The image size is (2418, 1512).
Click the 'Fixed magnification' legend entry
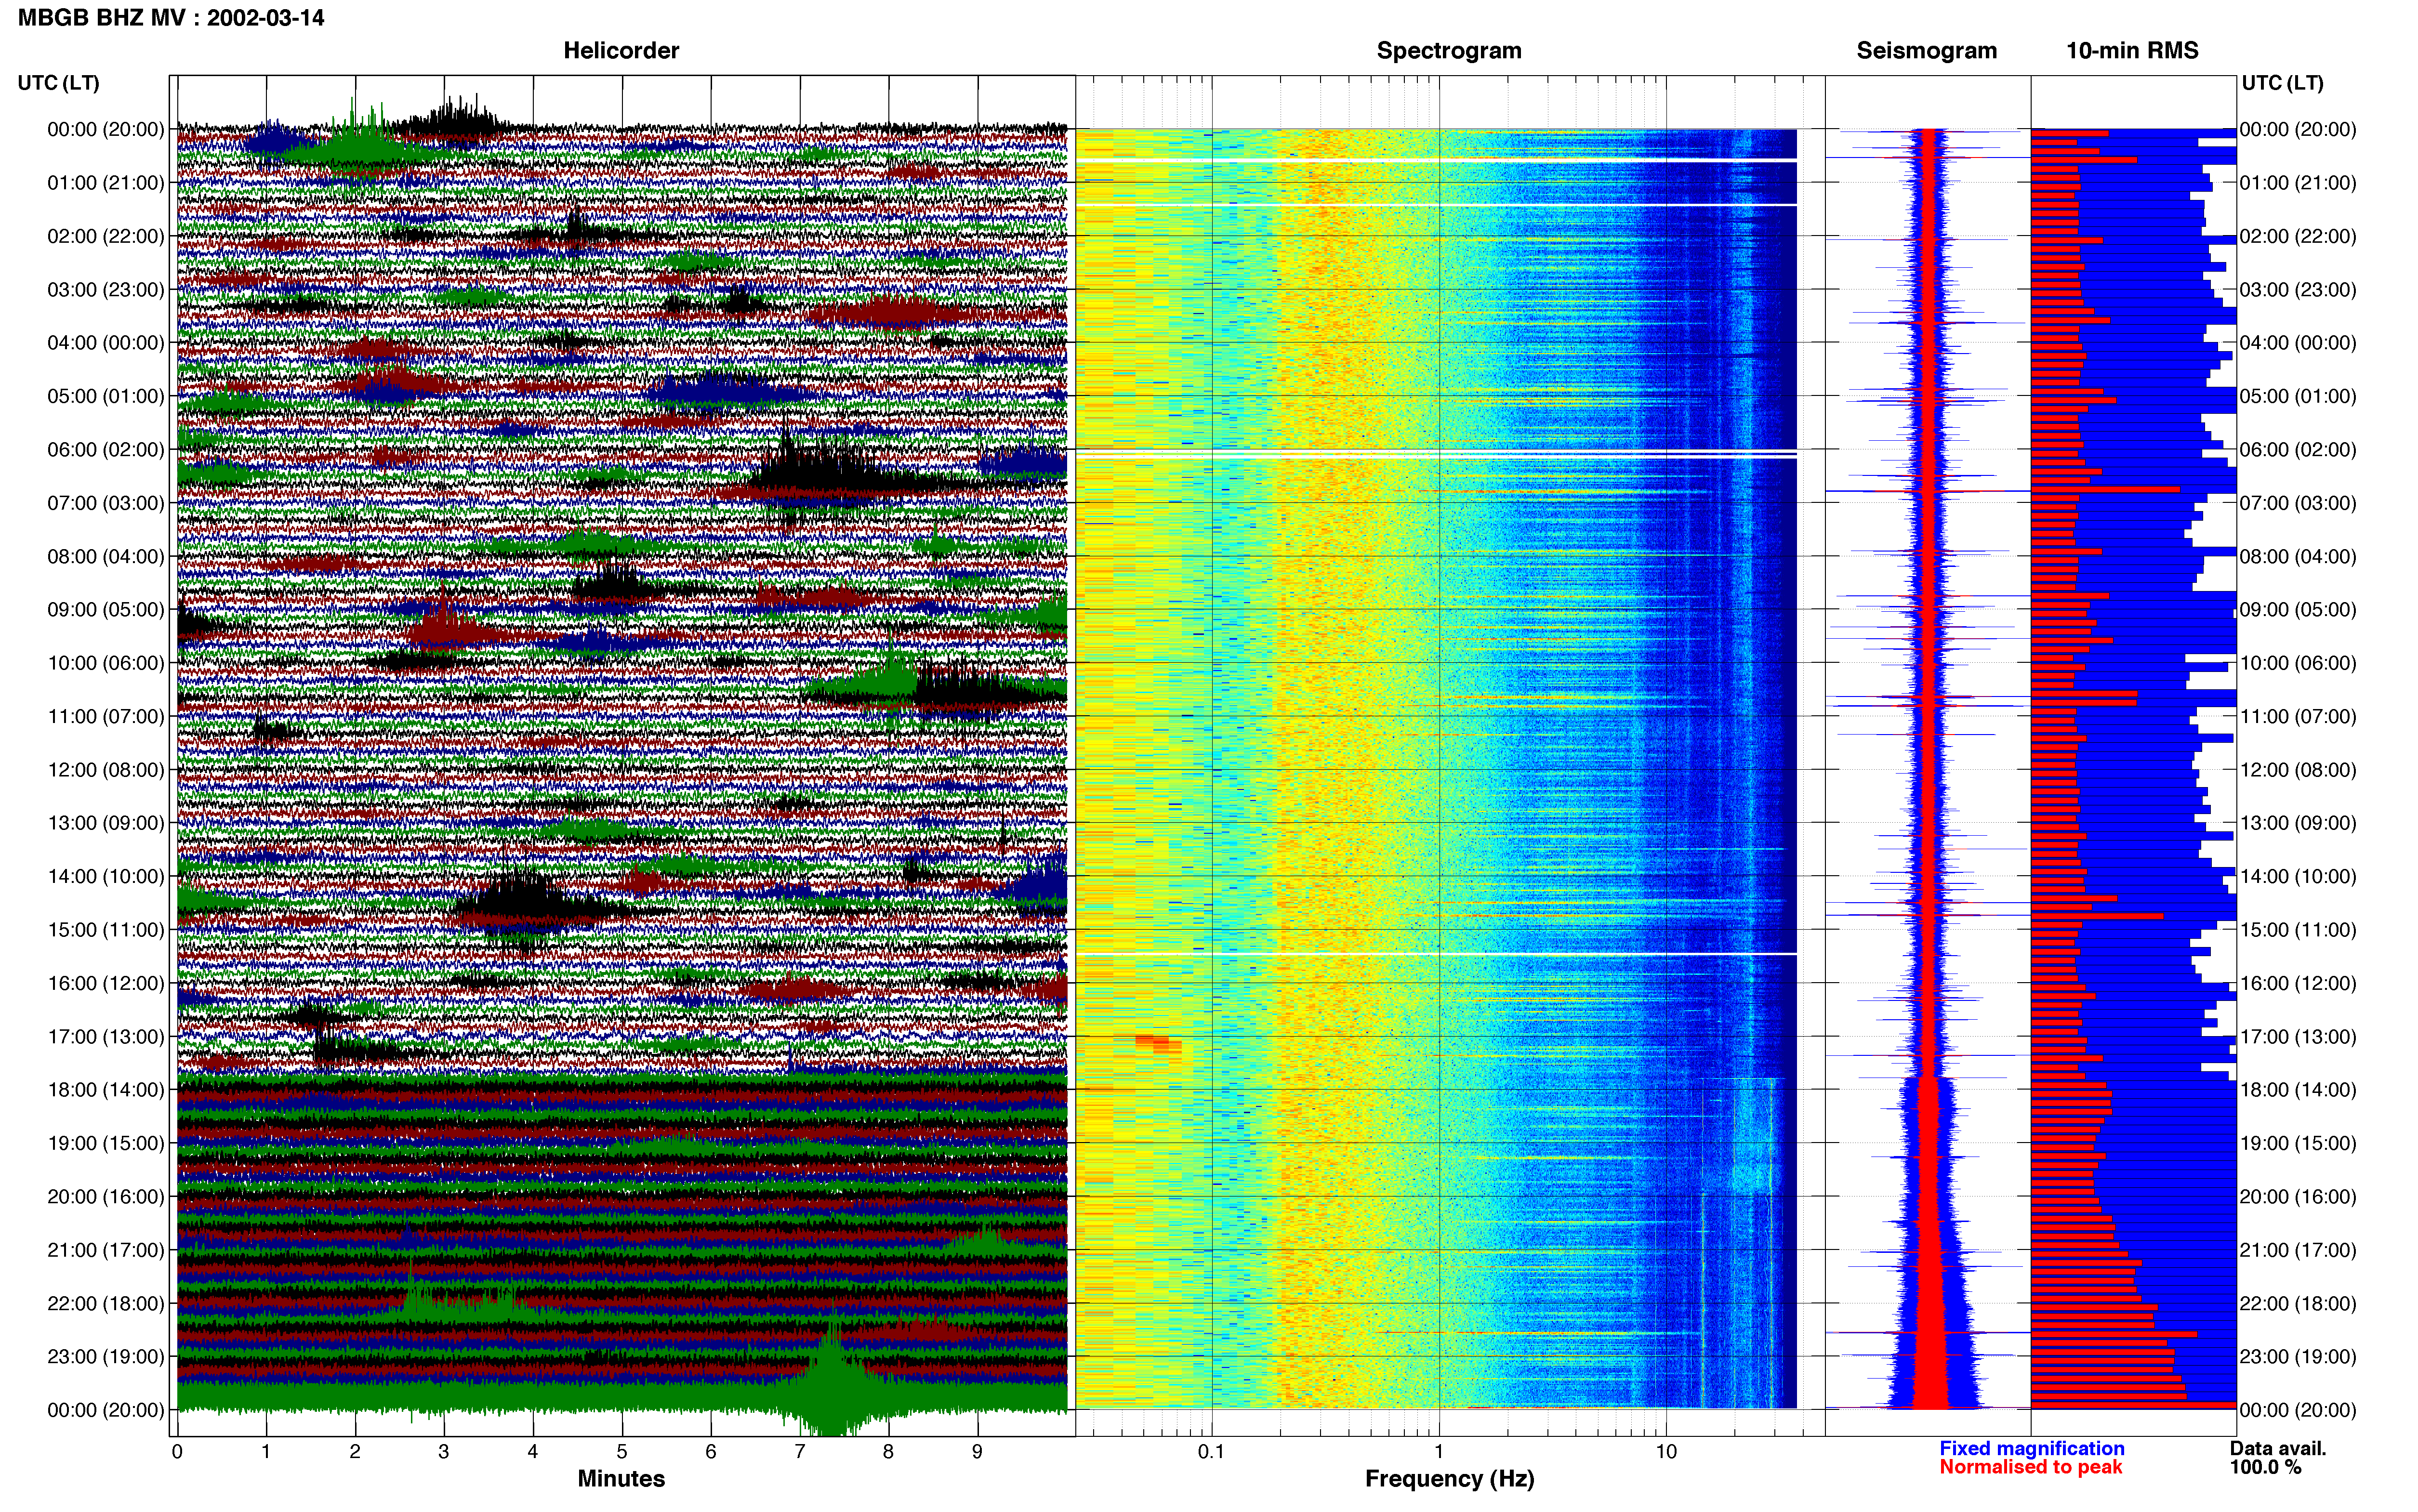[2032, 1449]
